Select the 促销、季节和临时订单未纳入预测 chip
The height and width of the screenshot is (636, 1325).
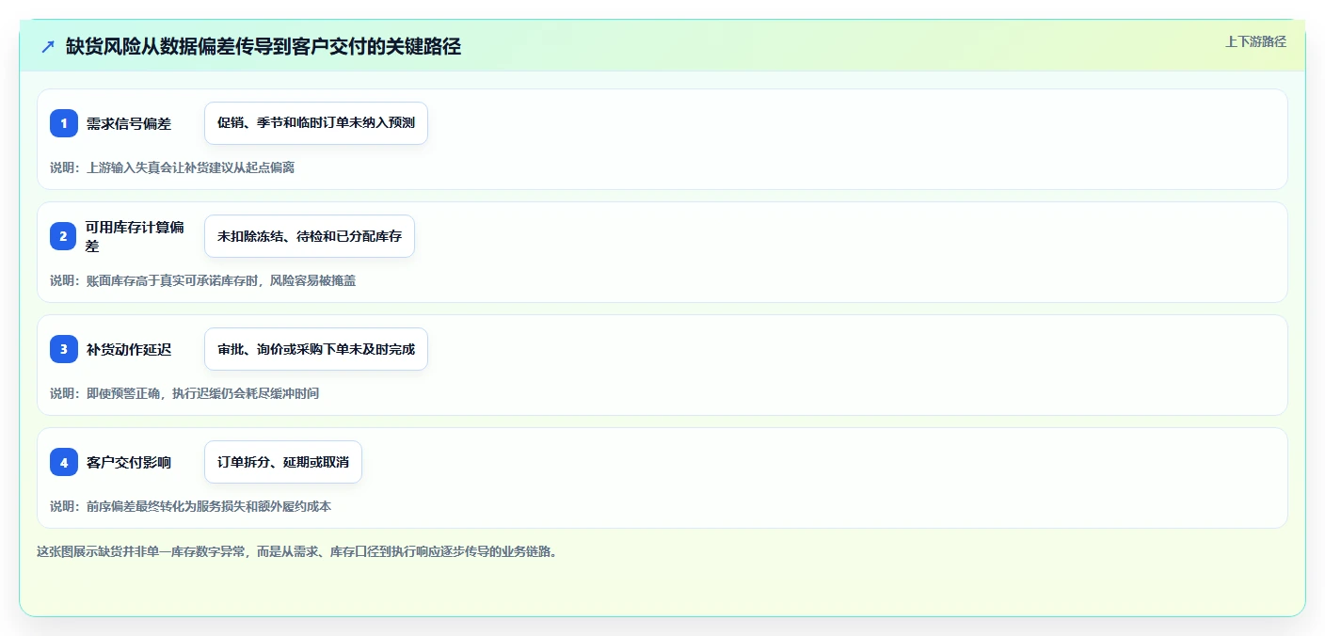click(316, 123)
